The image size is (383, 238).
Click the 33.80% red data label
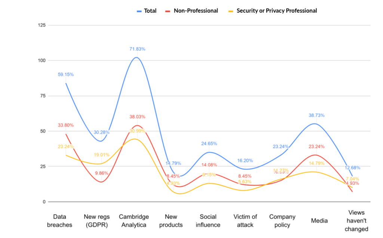click(x=66, y=125)
